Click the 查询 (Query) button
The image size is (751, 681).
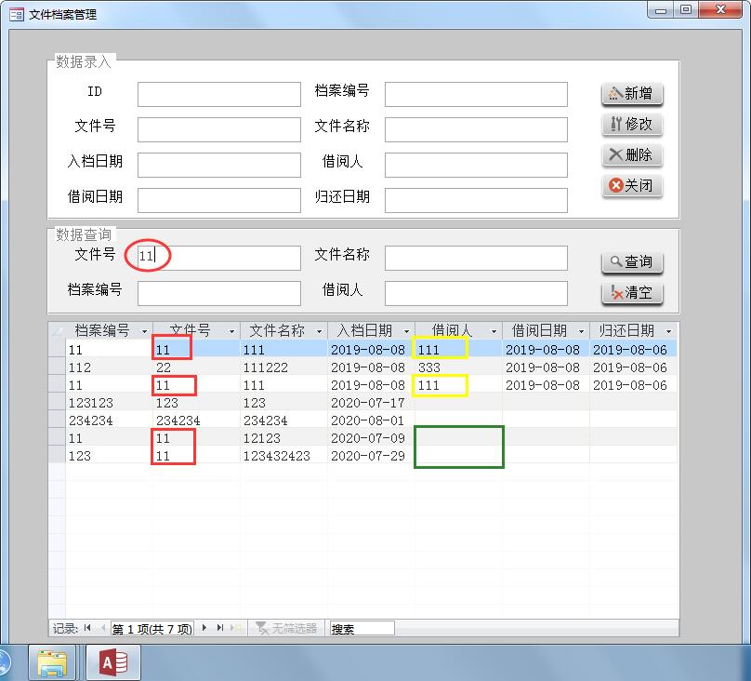(x=632, y=262)
